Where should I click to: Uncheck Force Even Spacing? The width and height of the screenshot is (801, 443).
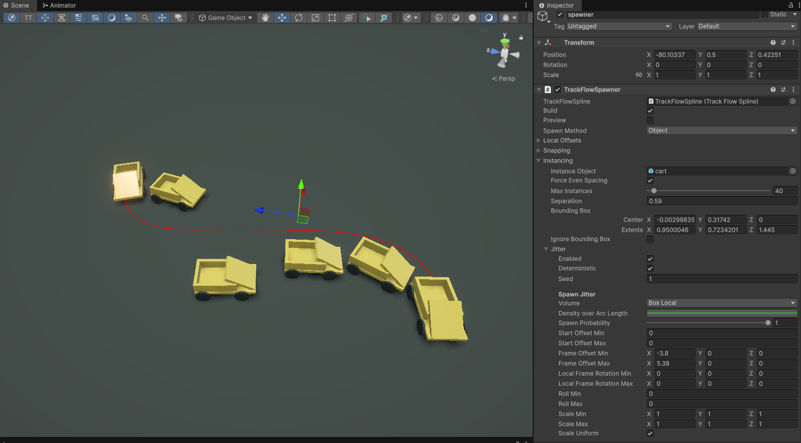tap(650, 181)
